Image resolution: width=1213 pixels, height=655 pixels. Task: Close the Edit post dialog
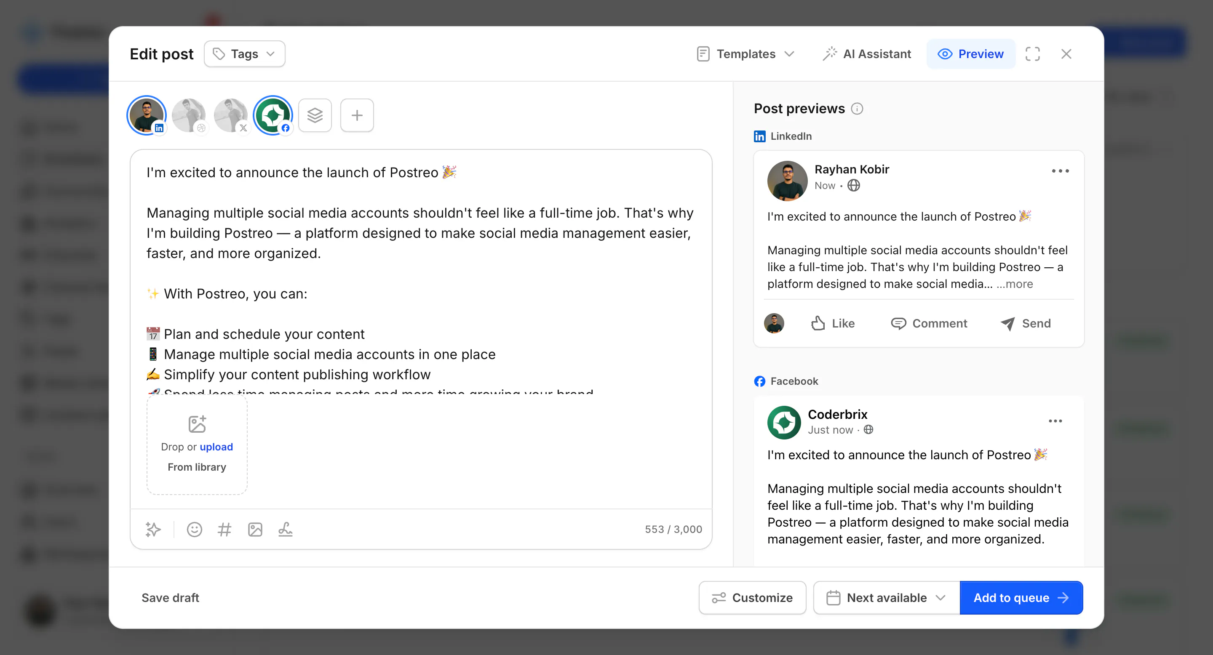point(1066,54)
